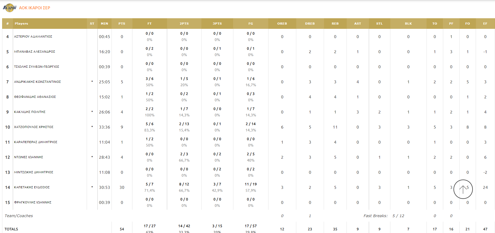Sort the table by MIN column
The image size is (495, 233).
104,24
